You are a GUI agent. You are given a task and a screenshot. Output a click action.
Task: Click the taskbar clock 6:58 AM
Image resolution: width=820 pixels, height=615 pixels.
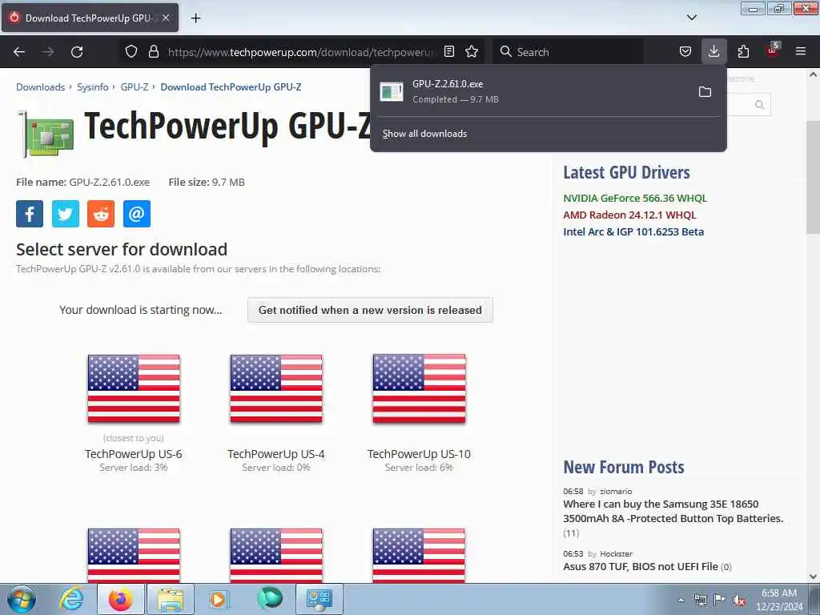coord(778,593)
